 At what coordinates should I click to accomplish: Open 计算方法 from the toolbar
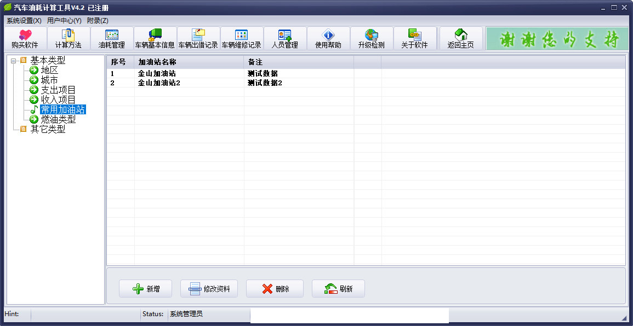point(68,35)
